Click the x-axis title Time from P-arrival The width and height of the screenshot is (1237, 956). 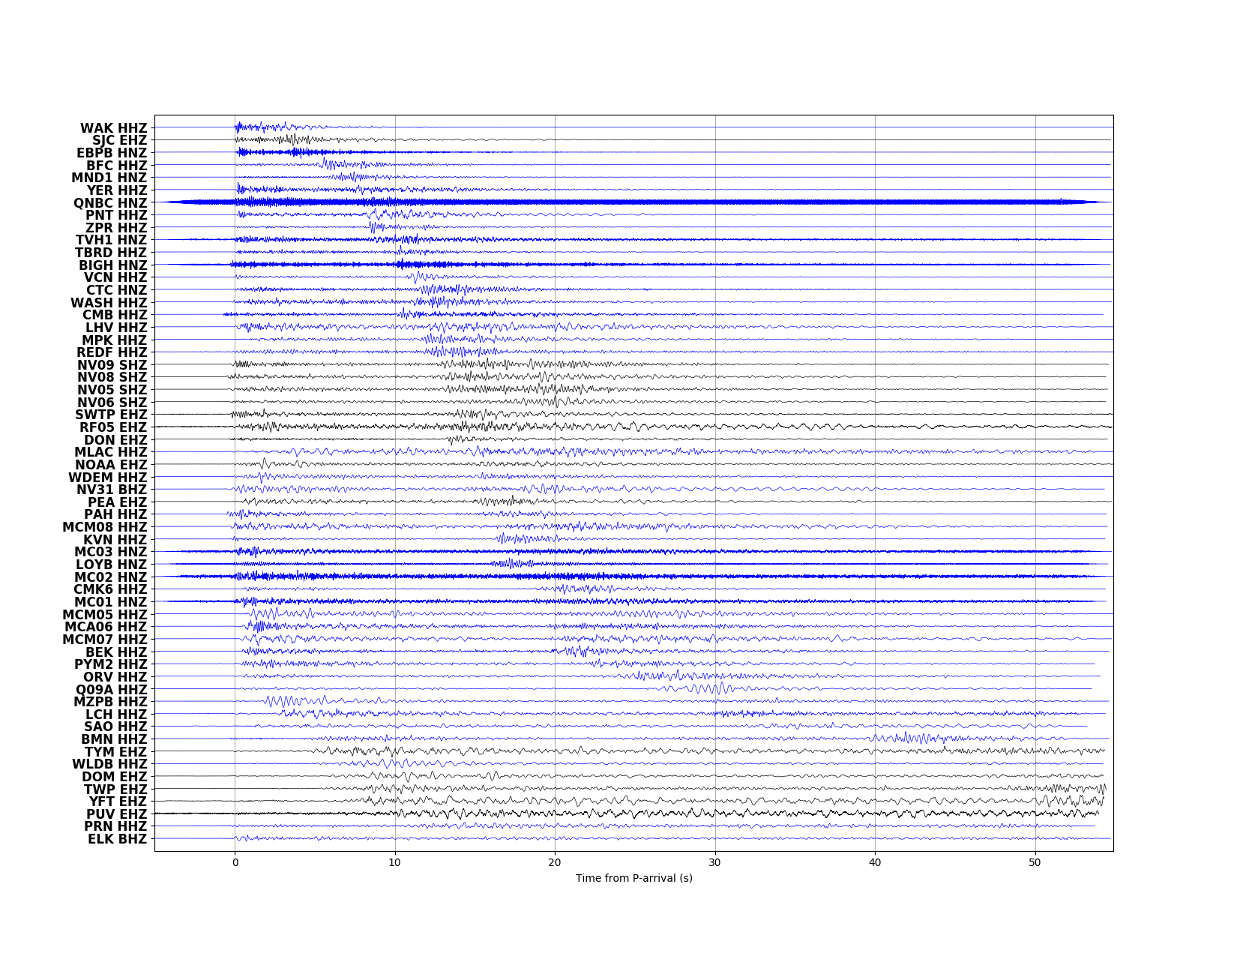633,878
